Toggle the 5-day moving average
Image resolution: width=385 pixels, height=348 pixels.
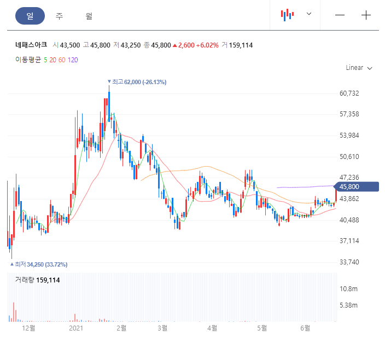(45, 60)
